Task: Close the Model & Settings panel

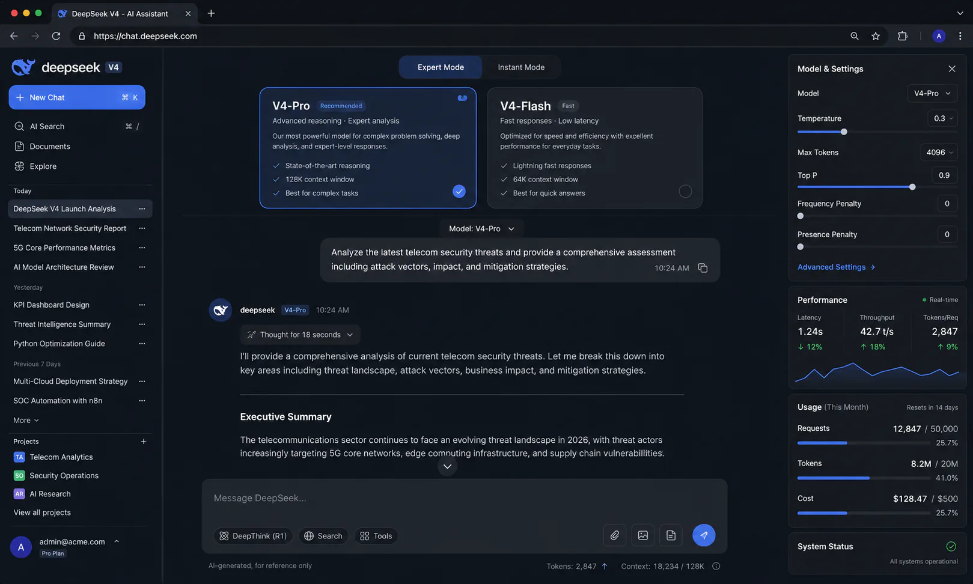Action: pos(952,69)
